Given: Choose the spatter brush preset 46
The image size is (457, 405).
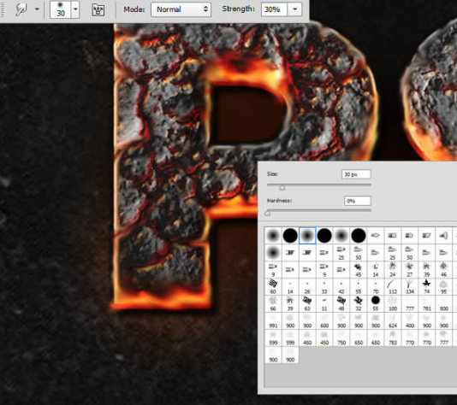Looking at the screenshot, I should coord(443,270).
